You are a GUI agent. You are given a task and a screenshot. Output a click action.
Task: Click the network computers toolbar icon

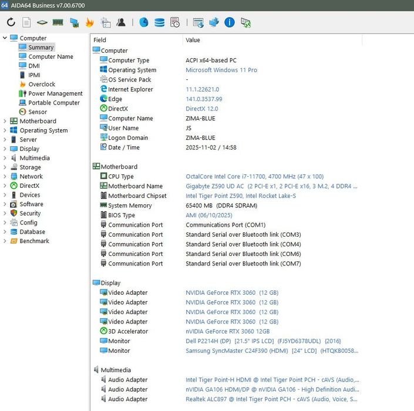(x=74, y=22)
